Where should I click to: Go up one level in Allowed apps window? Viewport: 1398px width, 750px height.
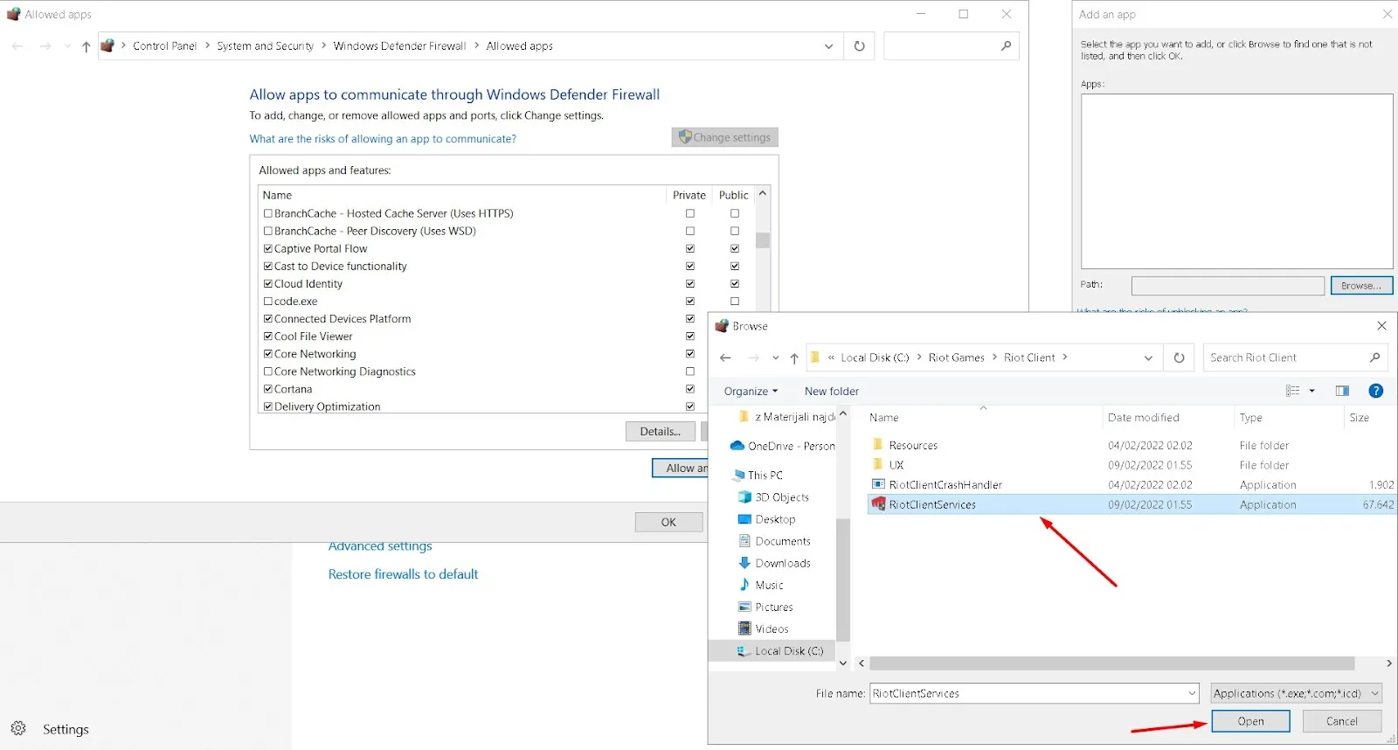(86, 46)
